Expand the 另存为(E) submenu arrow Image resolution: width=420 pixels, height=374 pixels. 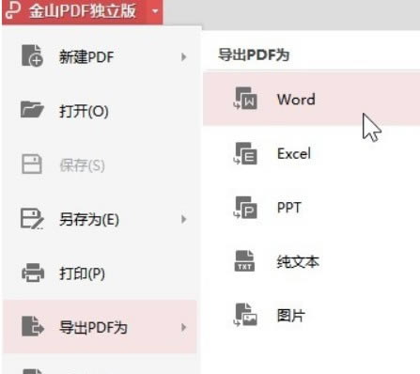point(183,219)
